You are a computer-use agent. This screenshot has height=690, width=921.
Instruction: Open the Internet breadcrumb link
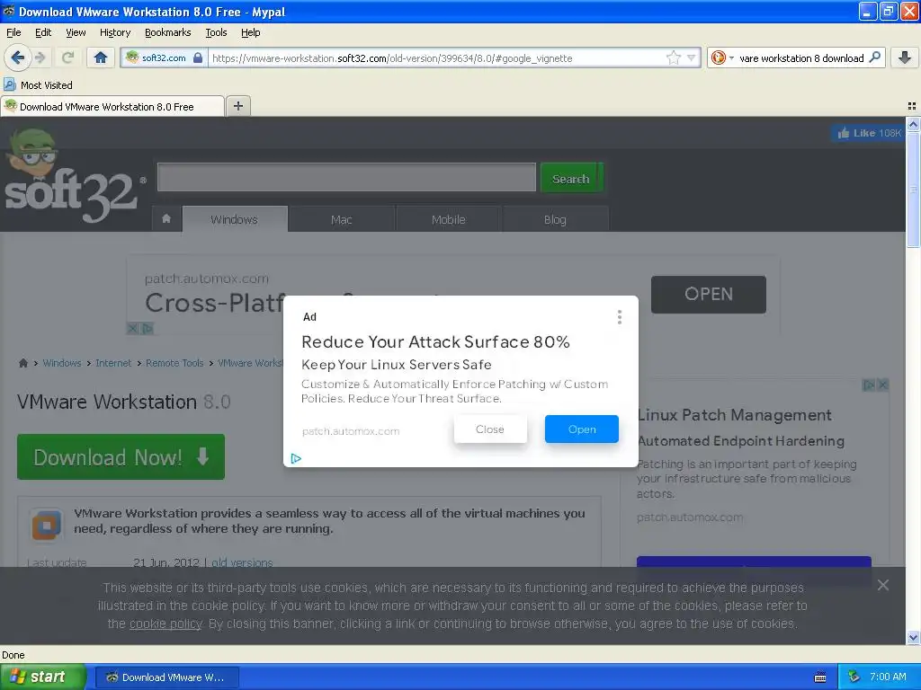[113, 363]
